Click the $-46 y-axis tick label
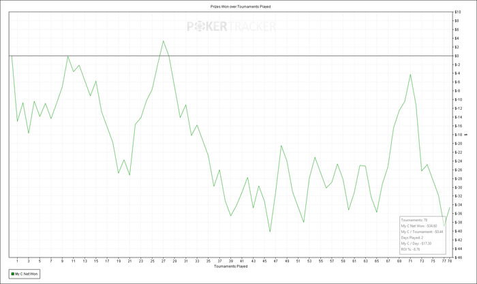 (459, 257)
